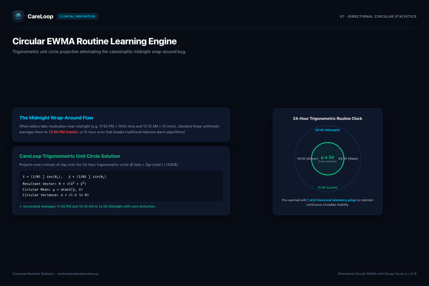Click the green checkmark before Accurately averages
The width and height of the screenshot is (429, 286).
(x=21, y=206)
